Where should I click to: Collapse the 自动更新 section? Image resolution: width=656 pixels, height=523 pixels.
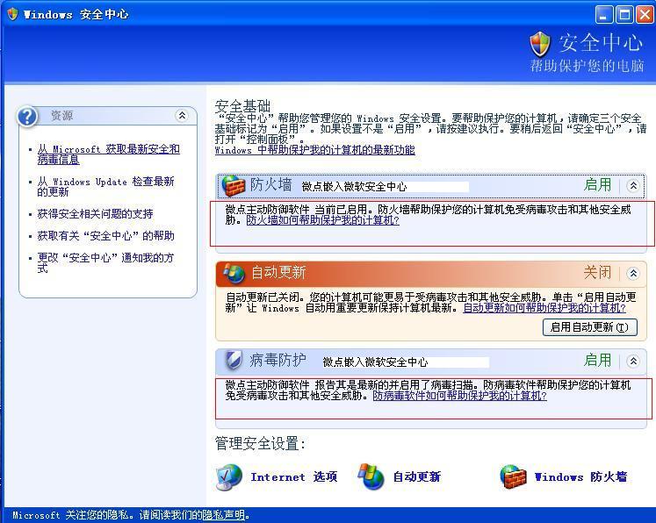pyautogui.click(x=633, y=273)
